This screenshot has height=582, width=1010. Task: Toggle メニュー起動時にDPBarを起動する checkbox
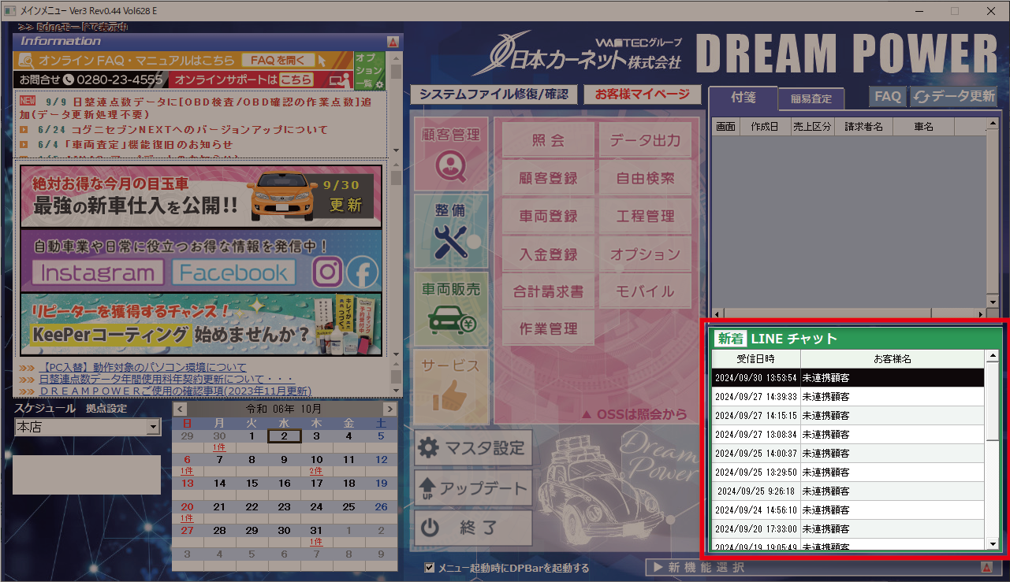429,567
